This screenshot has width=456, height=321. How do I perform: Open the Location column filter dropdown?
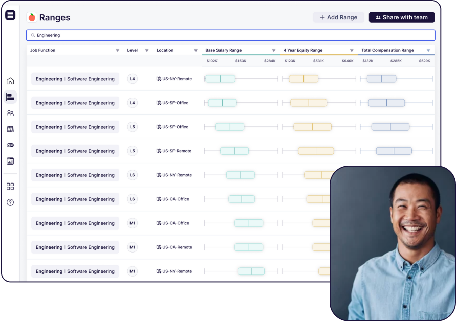click(196, 50)
